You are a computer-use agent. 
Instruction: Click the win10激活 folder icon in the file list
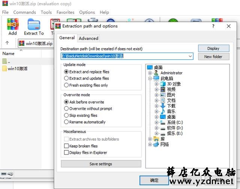[4, 69]
